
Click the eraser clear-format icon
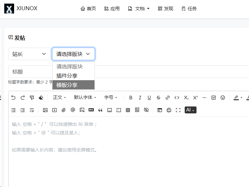click(41, 98)
